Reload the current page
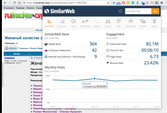Image resolution: width=167 pixels, height=113 pixels. click(15, 3)
